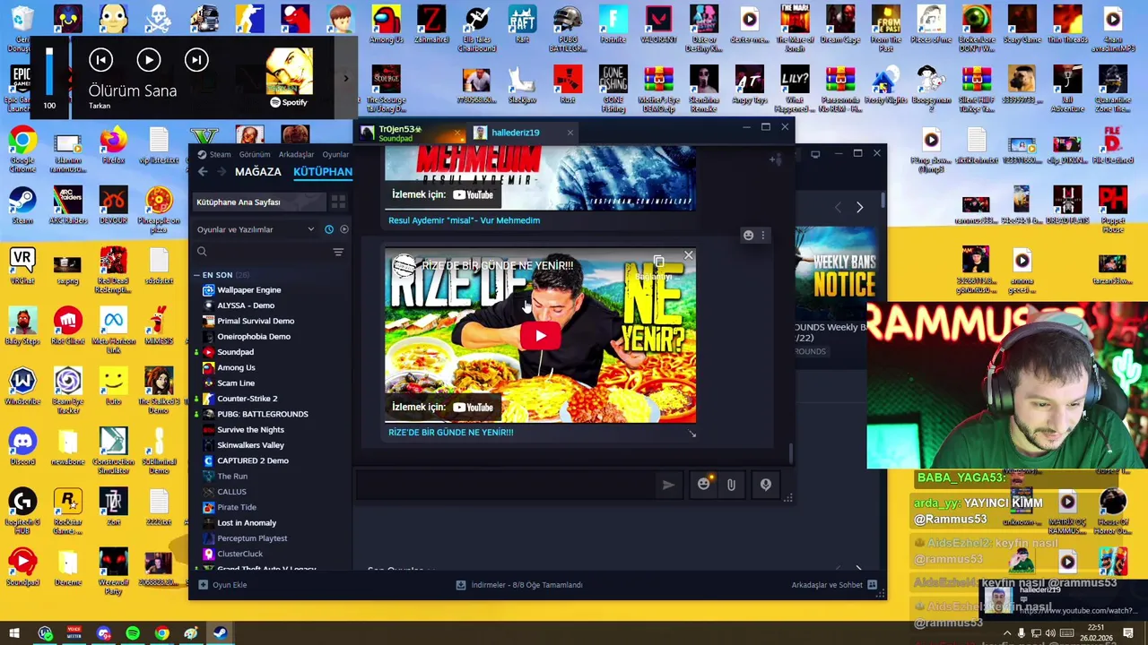This screenshot has width=1148, height=645.
Task: Open VRChat desktop shortcut
Action: tap(22, 266)
